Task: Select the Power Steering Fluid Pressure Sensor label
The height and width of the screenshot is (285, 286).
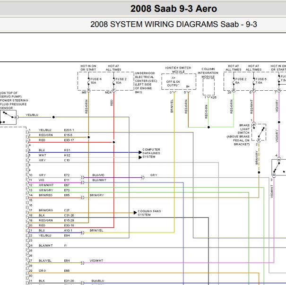Action: point(14,101)
